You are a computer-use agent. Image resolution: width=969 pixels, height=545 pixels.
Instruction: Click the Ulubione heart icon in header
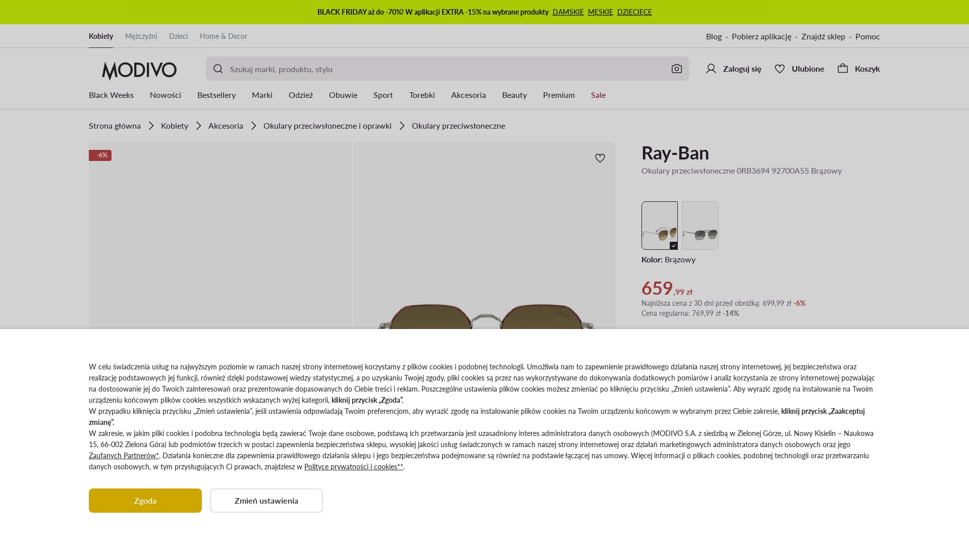click(x=780, y=69)
